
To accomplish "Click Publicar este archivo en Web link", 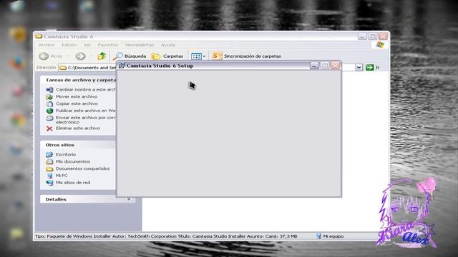I will 86,111.
